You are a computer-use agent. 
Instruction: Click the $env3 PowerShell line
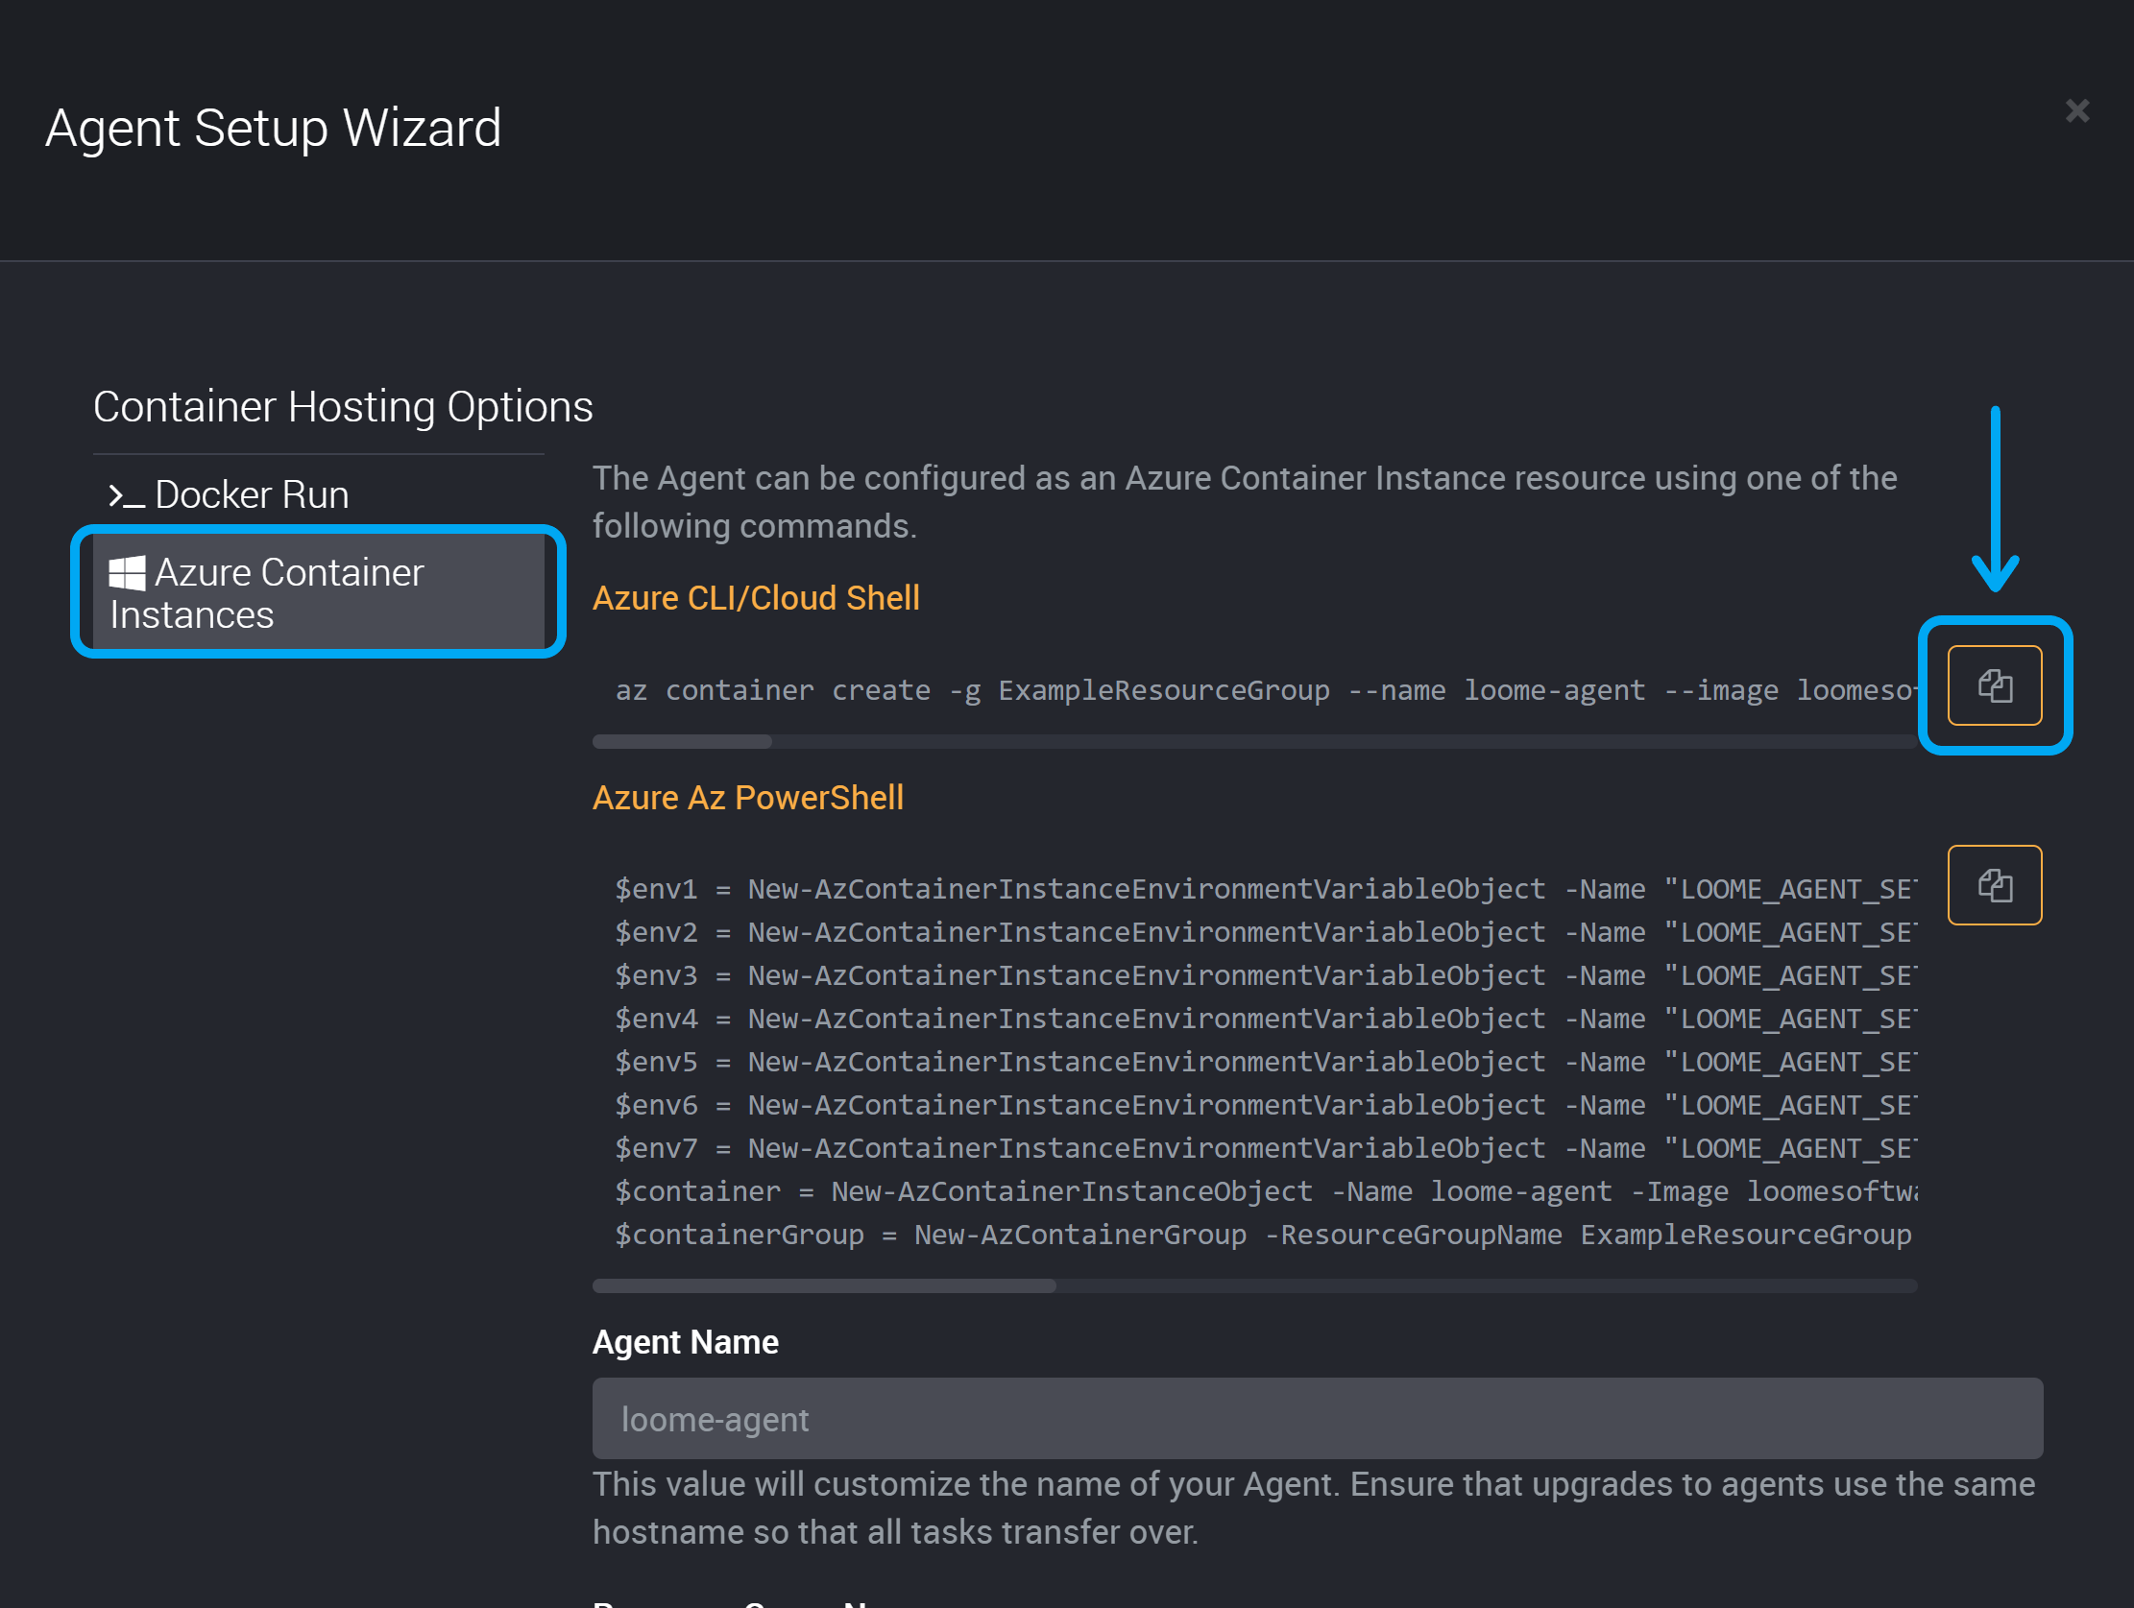pos(1266,976)
